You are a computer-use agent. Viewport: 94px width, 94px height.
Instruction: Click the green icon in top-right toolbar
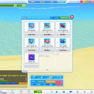coord(87,2)
